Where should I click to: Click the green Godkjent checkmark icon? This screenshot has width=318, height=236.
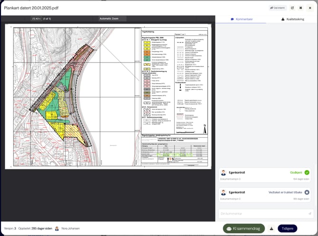(x=307, y=173)
